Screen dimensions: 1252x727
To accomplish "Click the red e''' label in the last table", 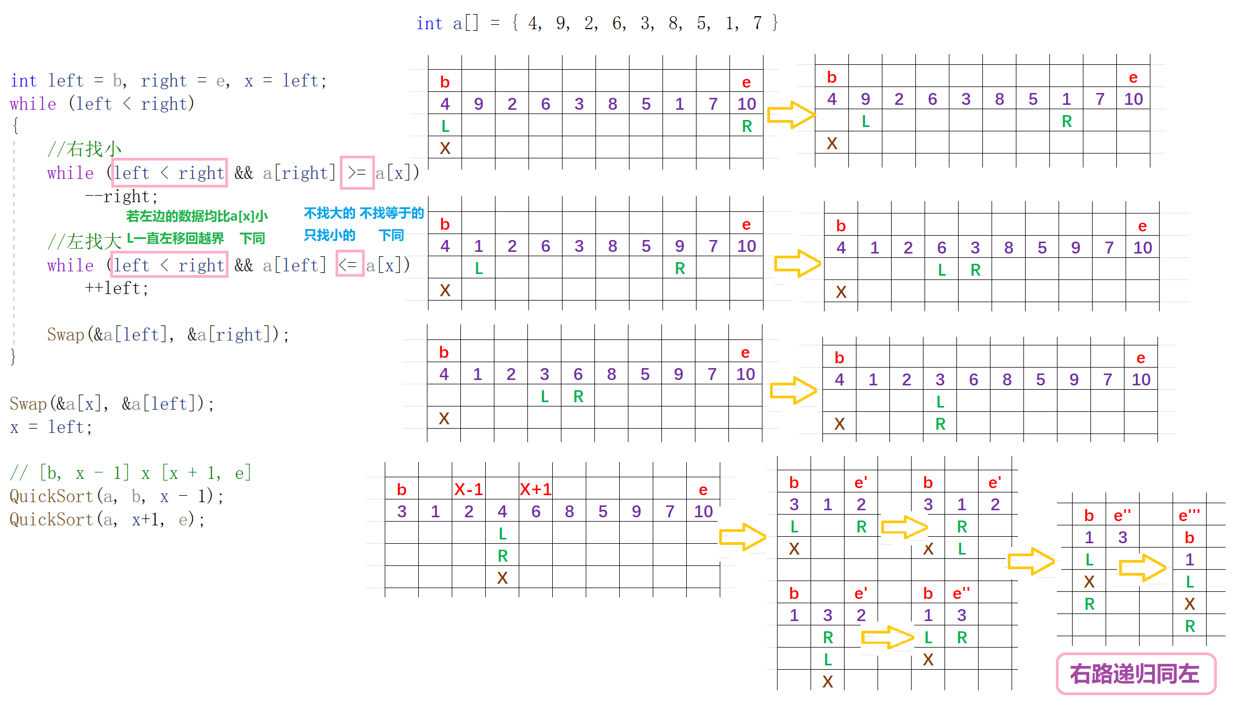I will [x=1189, y=516].
